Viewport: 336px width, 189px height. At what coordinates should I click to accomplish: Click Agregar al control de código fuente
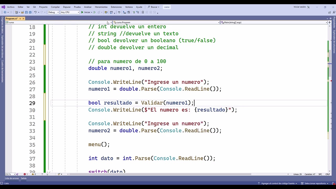click(277, 183)
